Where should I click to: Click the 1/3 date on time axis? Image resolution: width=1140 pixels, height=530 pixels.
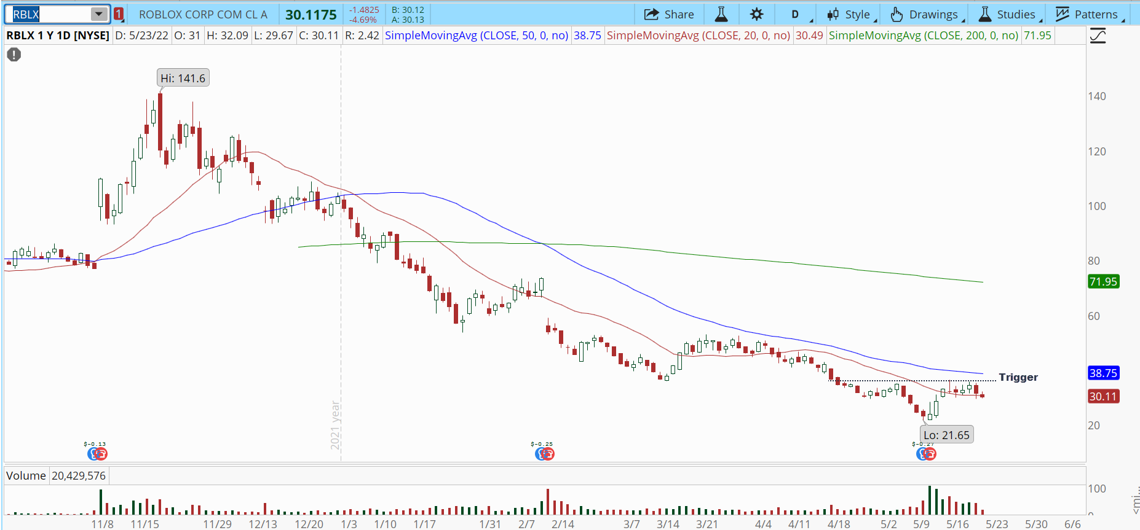349,524
